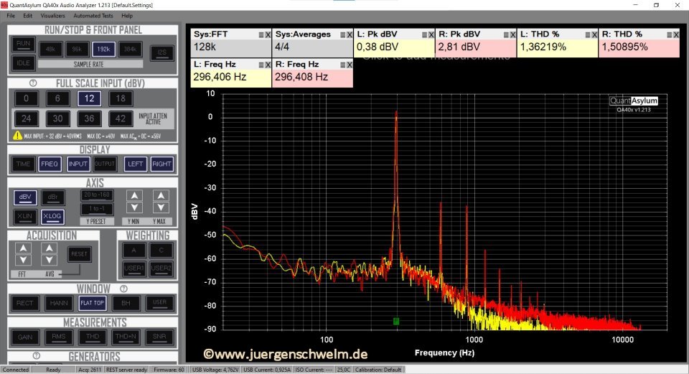Viewport: 689px width, 374px height.
Task: Increase FFT size with the up arrow
Action: [24, 248]
